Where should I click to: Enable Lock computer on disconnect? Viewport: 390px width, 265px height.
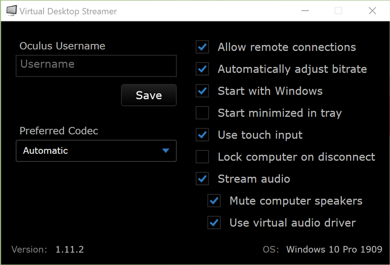coord(202,157)
